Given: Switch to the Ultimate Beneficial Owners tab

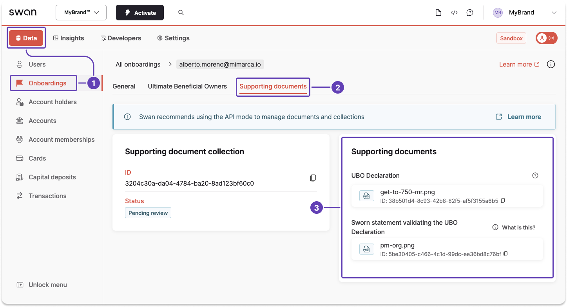Looking at the screenshot, I should click(187, 86).
